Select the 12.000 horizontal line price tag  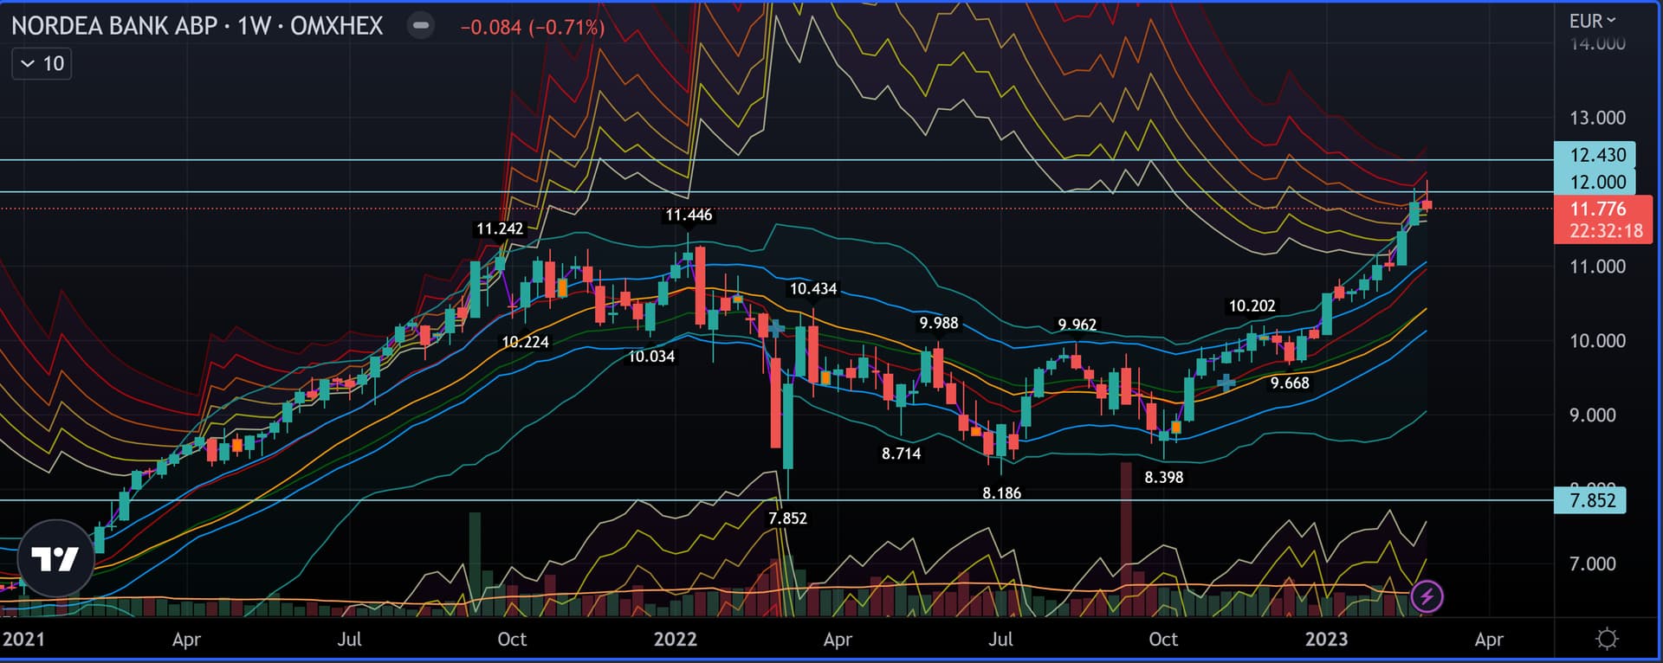pyautogui.click(x=1595, y=182)
